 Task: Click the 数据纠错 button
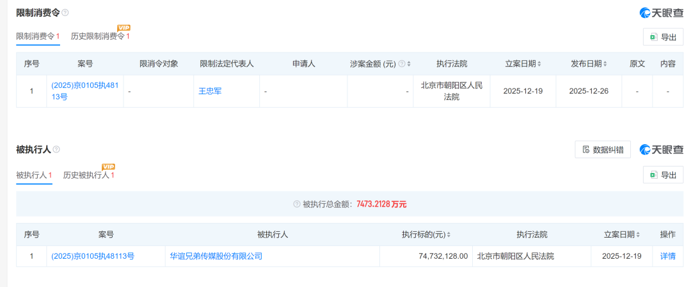point(603,150)
